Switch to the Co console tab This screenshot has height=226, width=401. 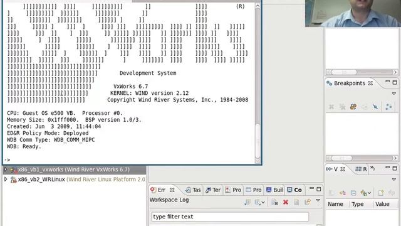point(294,190)
